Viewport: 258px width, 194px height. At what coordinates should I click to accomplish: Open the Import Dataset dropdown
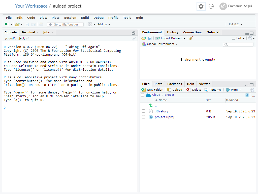tap(170, 38)
